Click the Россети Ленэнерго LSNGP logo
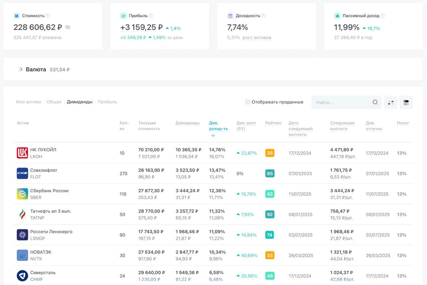This screenshot has height=285, width=427. [22, 235]
